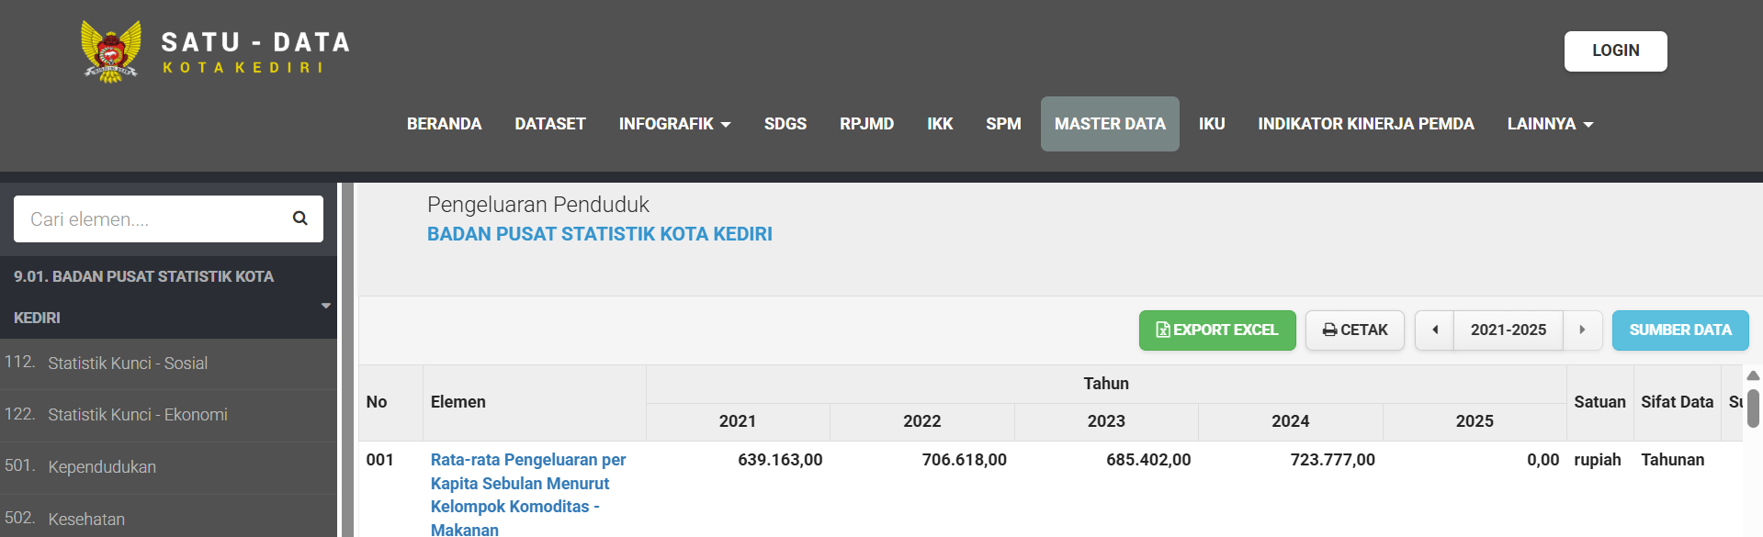Click the SUMBER DATA button
This screenshot has height=537, width=1763.
(x=1679, y=330)
